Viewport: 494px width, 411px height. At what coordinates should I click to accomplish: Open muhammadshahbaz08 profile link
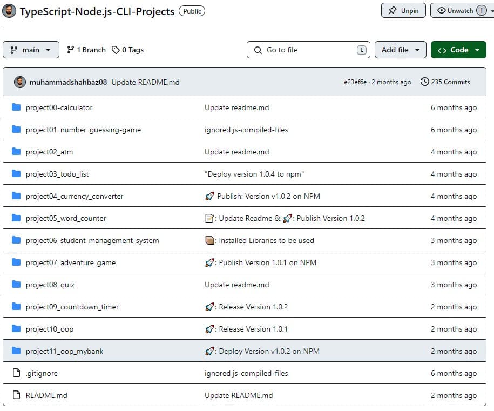(68, 82)
